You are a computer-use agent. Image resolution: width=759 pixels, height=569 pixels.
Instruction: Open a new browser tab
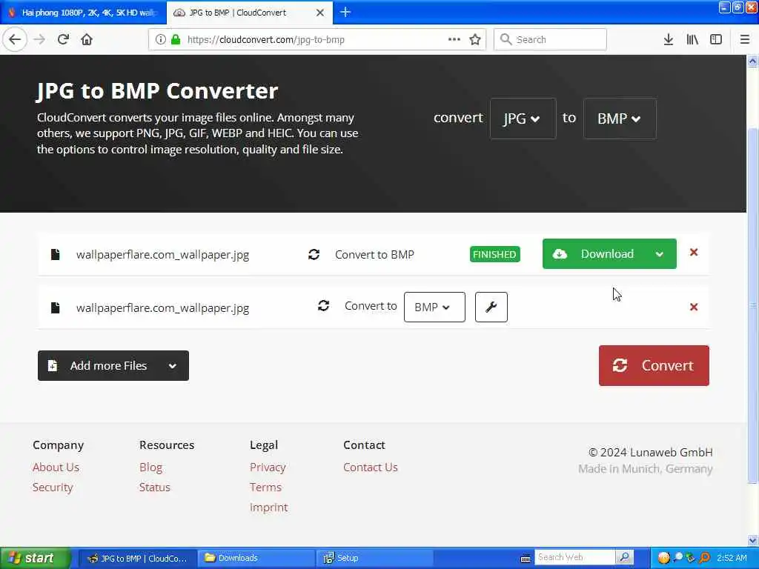point(345,12)
